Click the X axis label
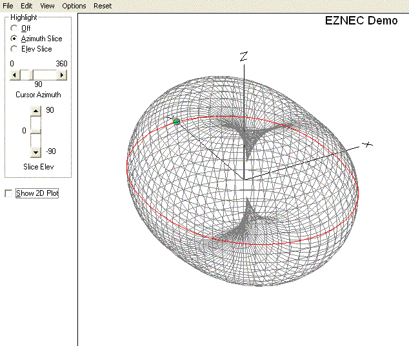The image size is (409, 346). pos(367,144)
